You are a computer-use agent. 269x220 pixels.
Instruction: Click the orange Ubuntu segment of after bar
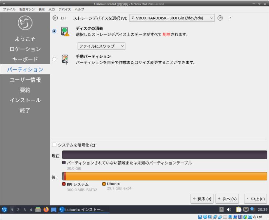point(166,176)
